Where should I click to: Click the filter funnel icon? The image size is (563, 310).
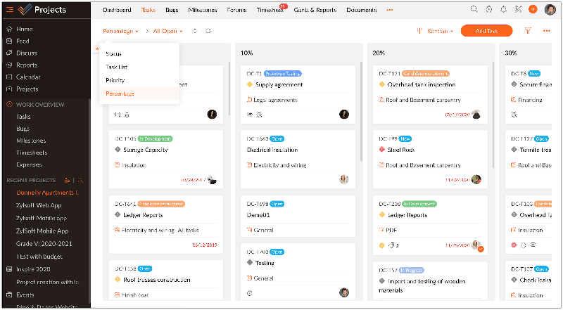pos(528,31)
